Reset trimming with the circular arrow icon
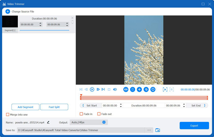 click(x=153, y=89)
